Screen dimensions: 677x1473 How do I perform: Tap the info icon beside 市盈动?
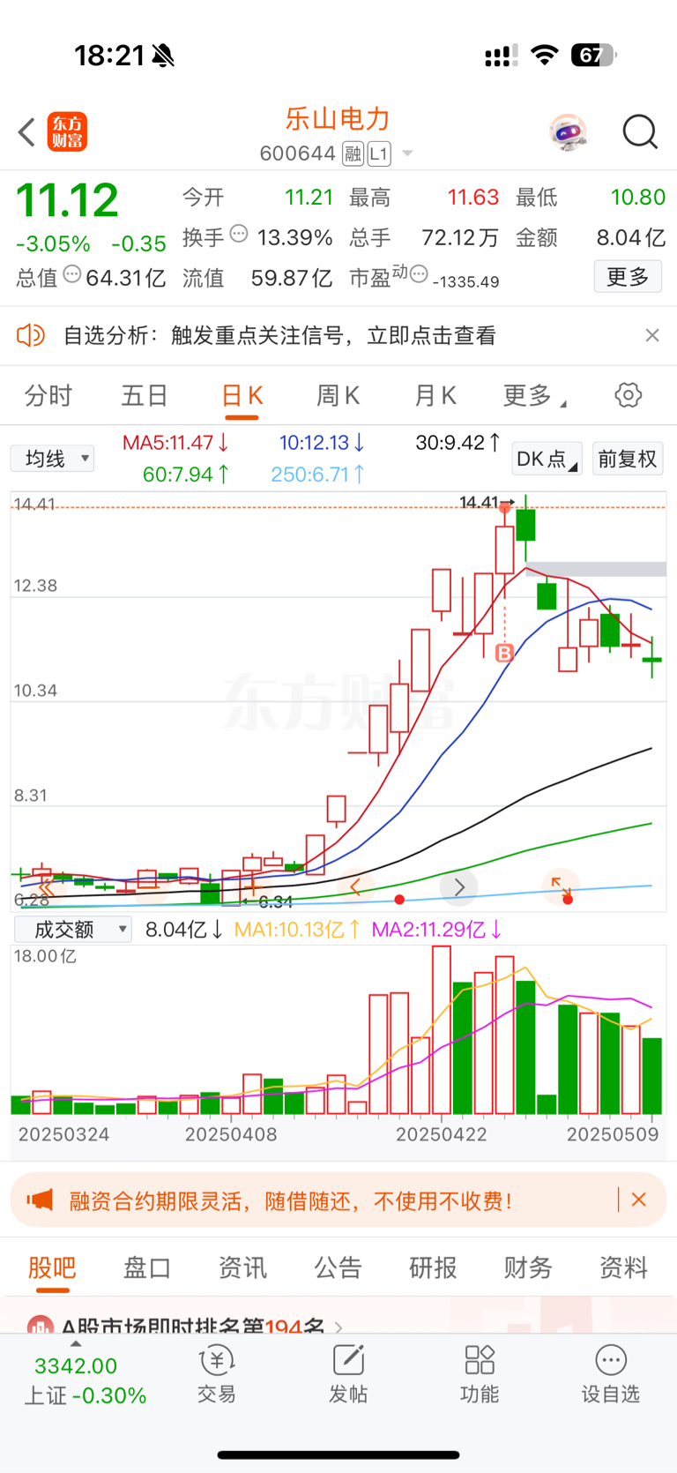click(420, 273)
